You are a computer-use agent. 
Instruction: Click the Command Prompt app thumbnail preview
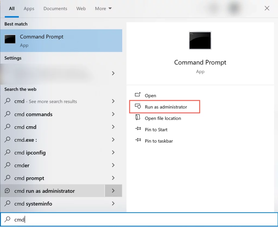point(200,40)
